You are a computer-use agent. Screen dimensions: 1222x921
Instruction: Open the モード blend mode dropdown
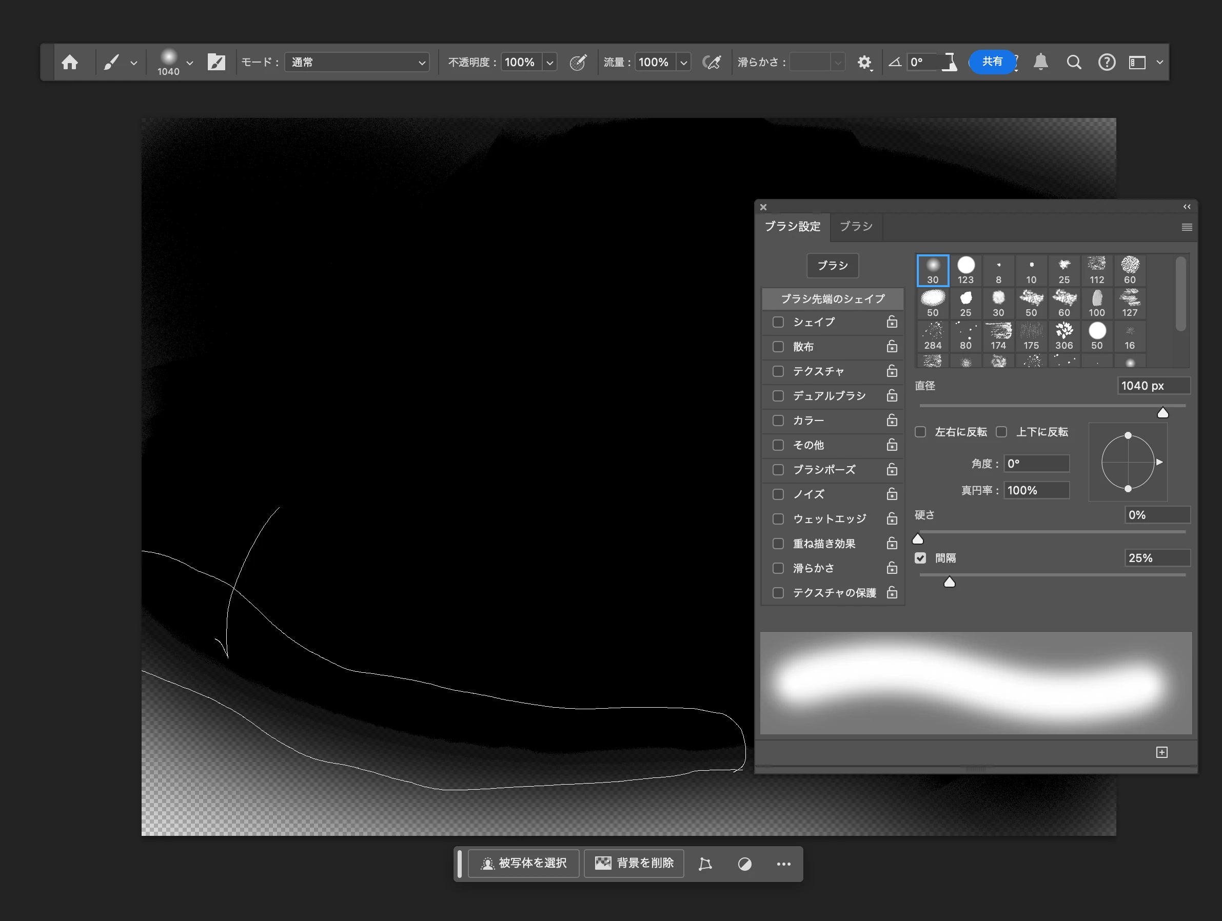tap(357, 63)
